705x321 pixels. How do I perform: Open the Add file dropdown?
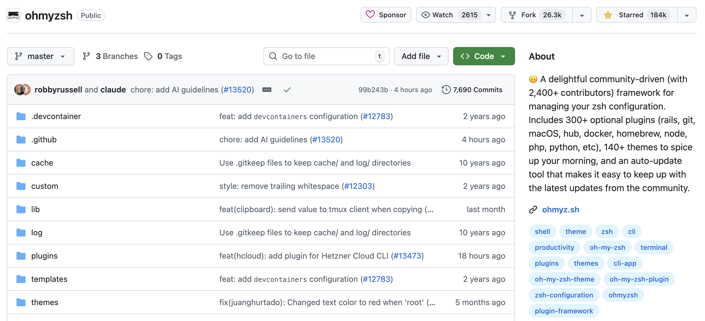click(x=421, y=56)
